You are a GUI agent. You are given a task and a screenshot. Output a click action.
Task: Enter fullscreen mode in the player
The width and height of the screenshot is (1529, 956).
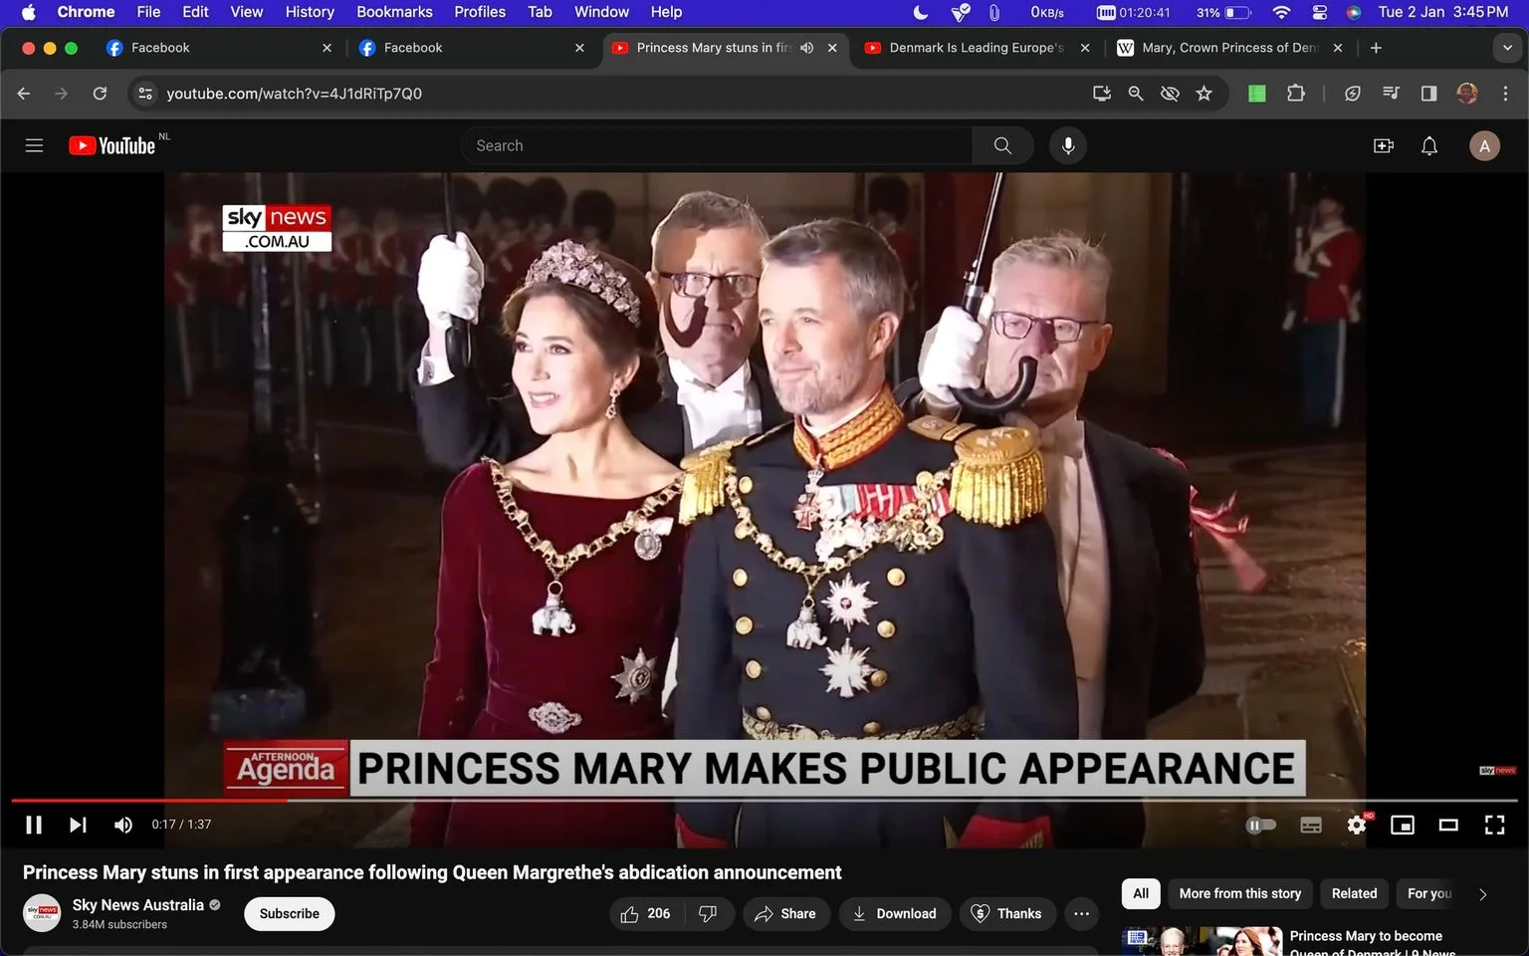[x=1494, y=825]
